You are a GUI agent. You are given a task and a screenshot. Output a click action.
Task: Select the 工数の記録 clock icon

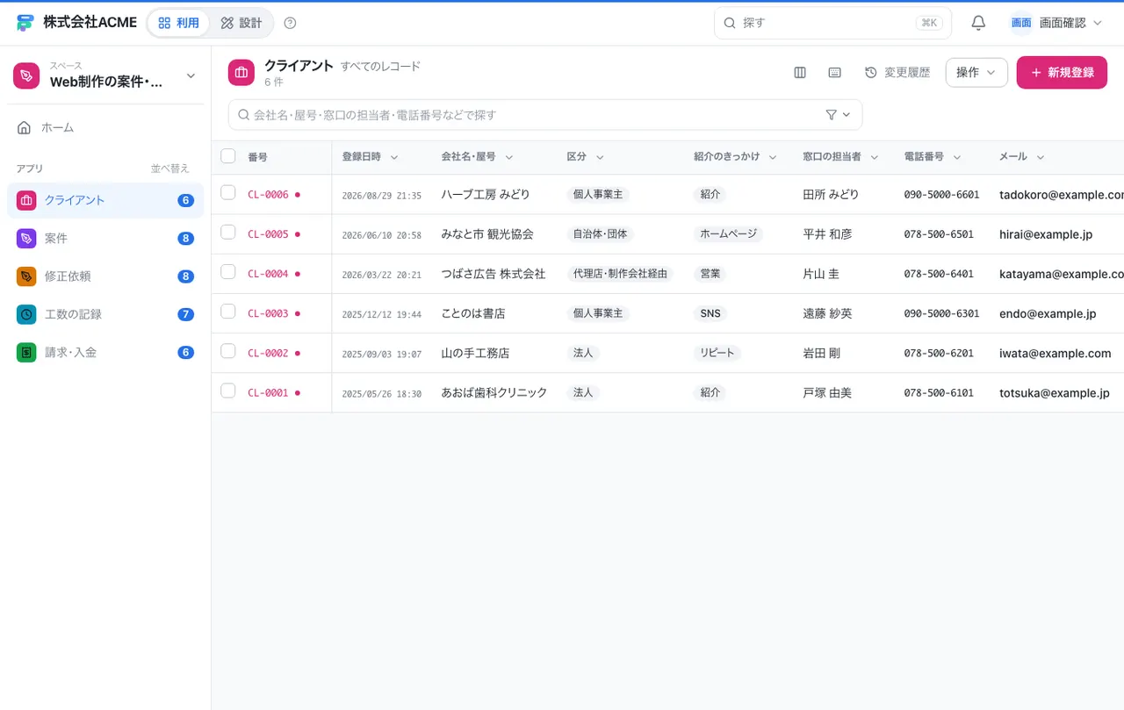[26, 314]
